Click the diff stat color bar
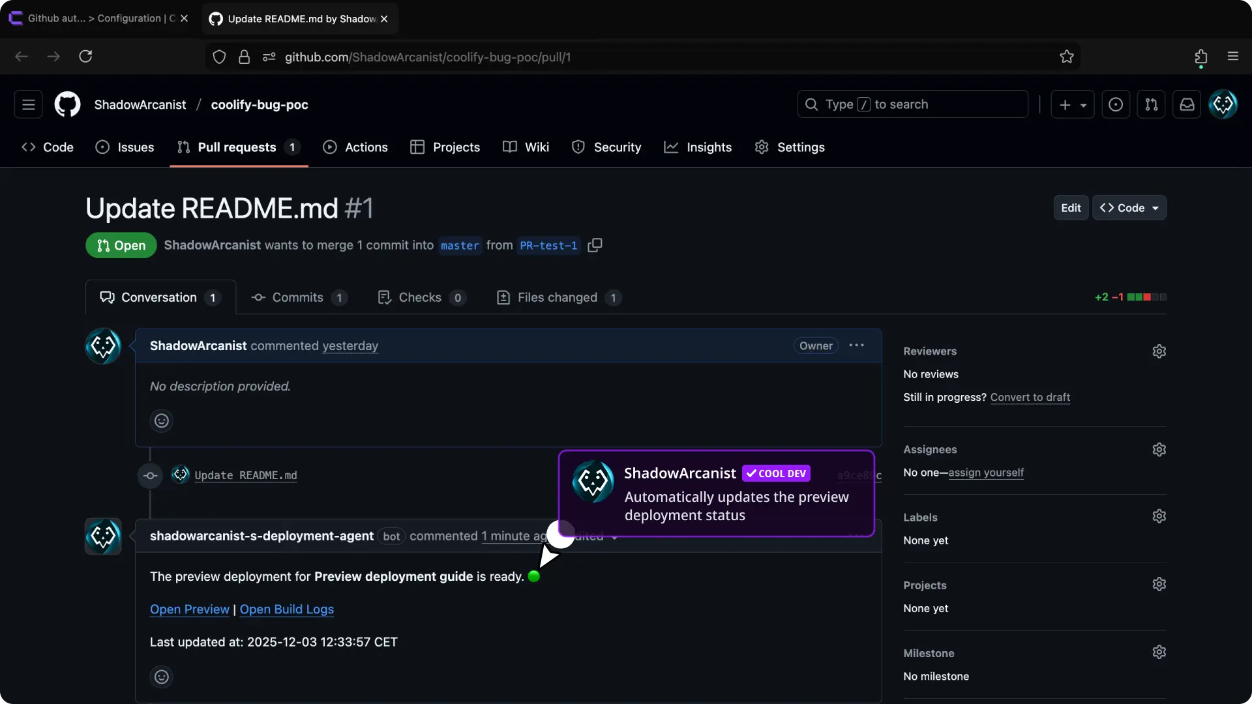This screenshot has height=704, width=1252. tap(1146, 297)
